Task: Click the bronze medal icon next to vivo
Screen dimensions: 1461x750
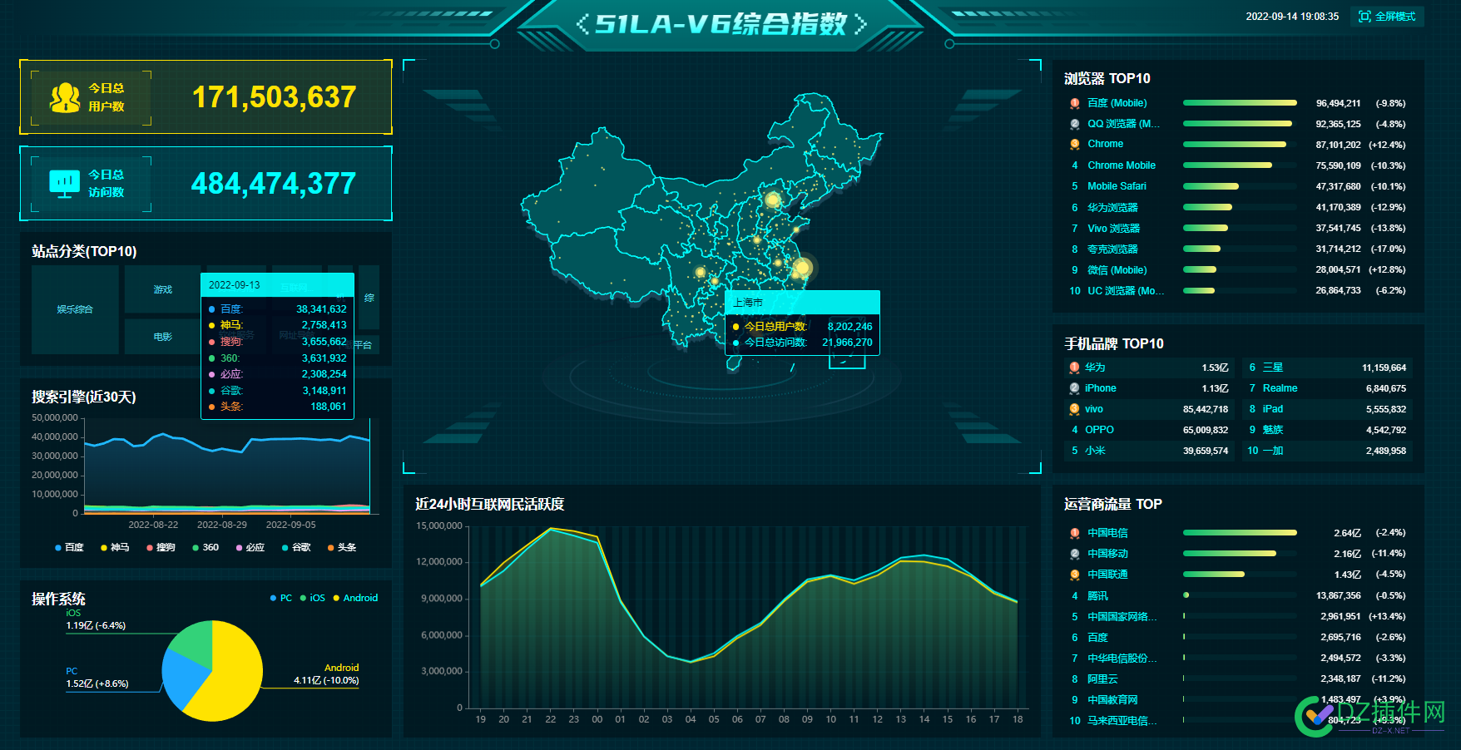Action: pyautogui.click(x=1074, y=409)
